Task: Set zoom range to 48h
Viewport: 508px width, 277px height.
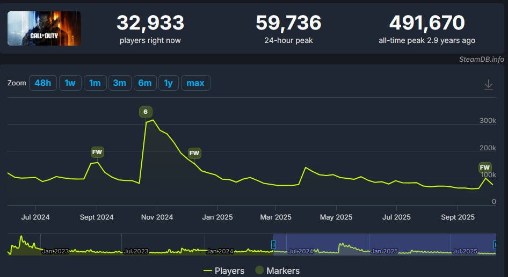Action: tap(43, 83)
